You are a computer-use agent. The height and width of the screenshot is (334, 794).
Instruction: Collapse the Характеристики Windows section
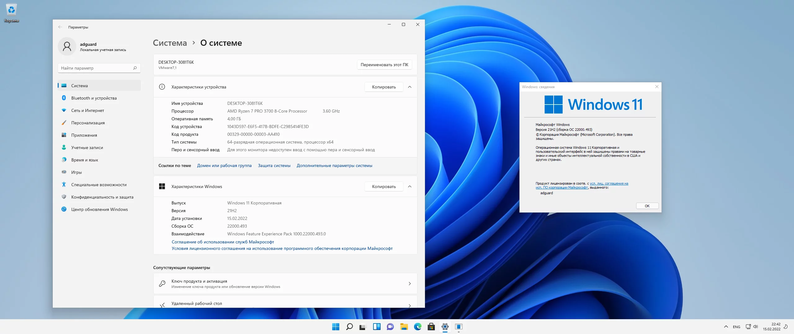pyautogui.click(x=410, y=186)
